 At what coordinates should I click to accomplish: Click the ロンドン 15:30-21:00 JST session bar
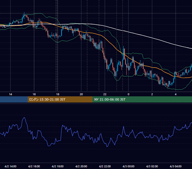[60, 99]
